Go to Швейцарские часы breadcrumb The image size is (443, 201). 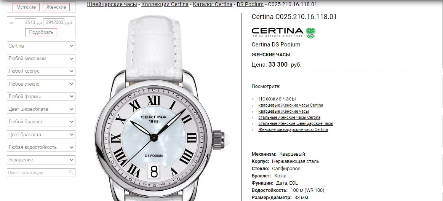[x=112, y=4]
